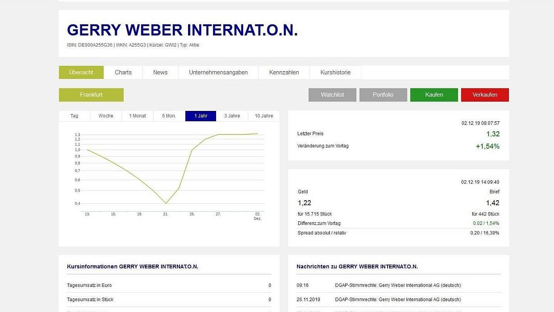This screenshot has height=312, width=554.
Task: Select the Kennzahlen tab
Action: 284,72
